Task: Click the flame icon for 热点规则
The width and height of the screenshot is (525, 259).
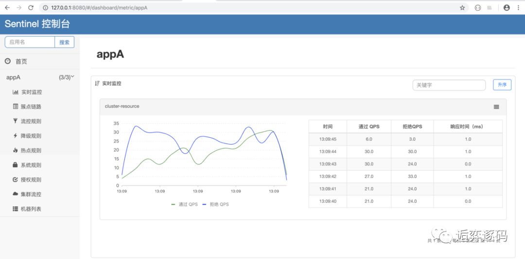Action: click(16, 150)
